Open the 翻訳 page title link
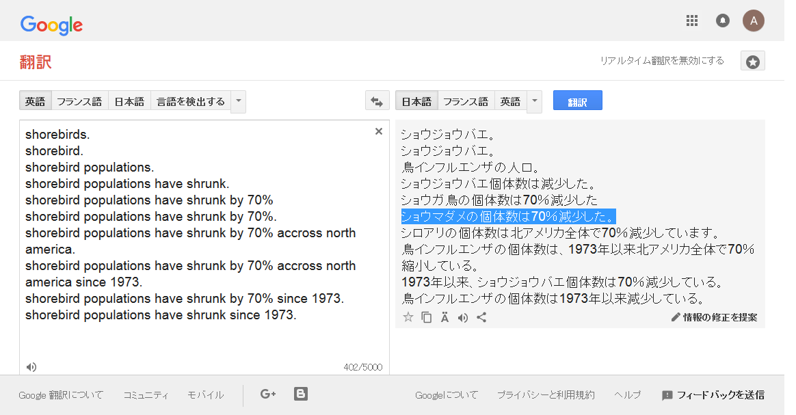796x415 pixels. click(36, 62)
